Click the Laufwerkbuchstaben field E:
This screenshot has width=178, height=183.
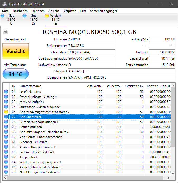click(x=91, y=65)
